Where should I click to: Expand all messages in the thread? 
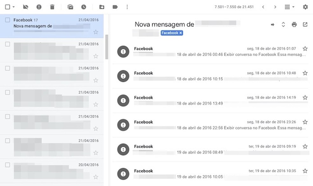click(x=283, y=24)
